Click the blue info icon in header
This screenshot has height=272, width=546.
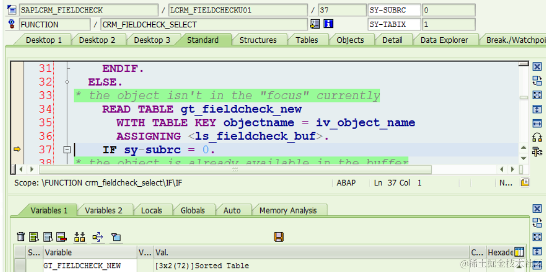(329, 24)
